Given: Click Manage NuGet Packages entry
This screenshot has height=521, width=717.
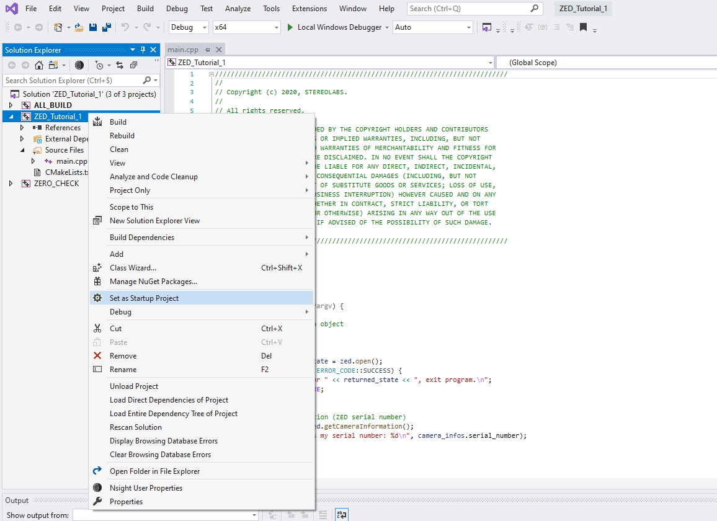Looking at the screenshot, I should point(202,282).
